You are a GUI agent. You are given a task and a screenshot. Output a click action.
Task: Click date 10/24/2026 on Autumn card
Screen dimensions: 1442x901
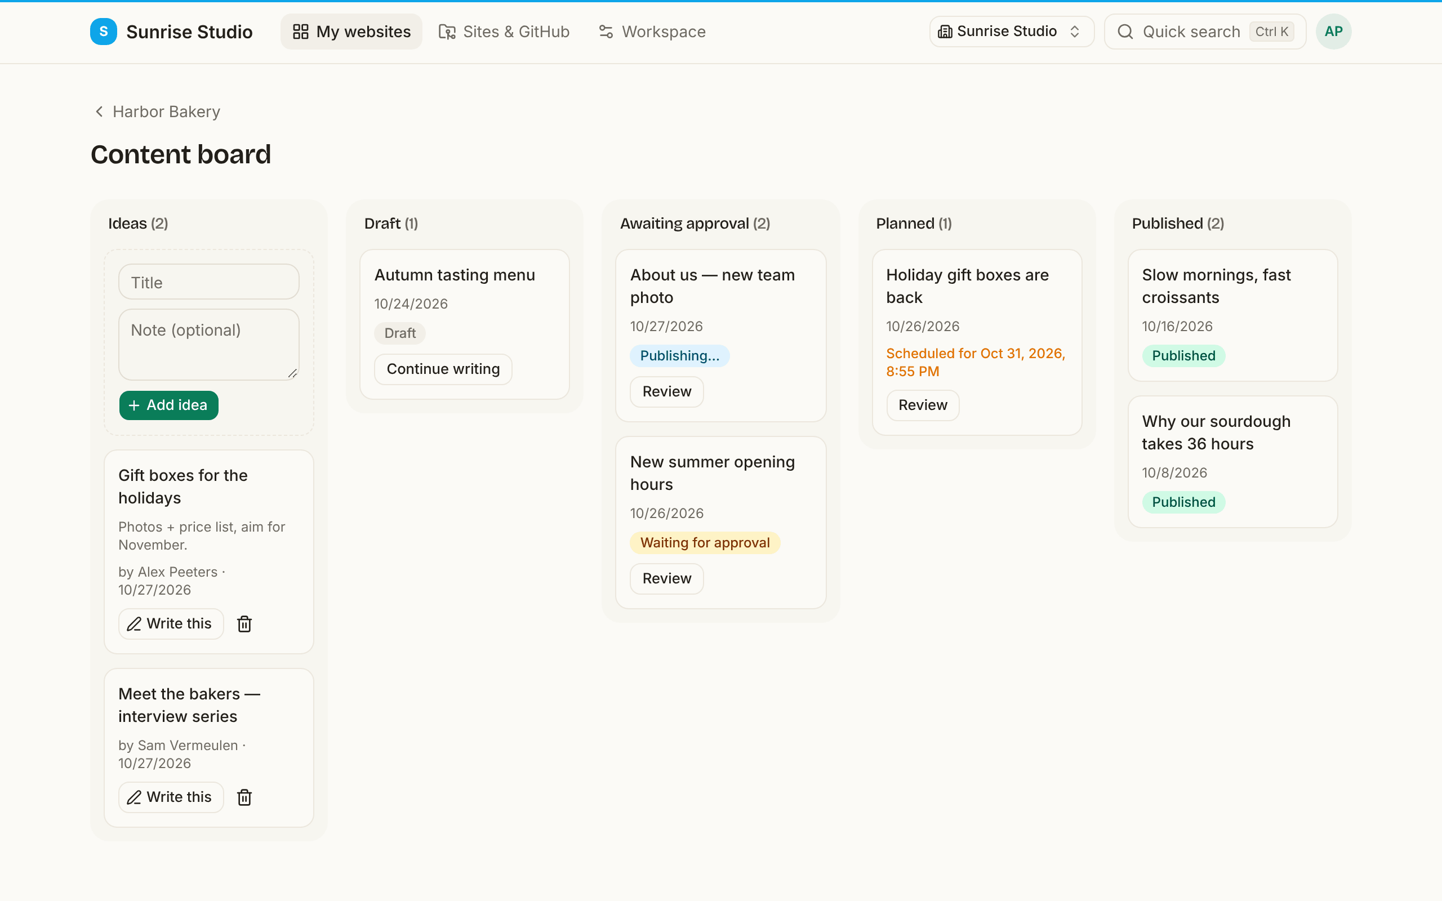pos(411,304)
